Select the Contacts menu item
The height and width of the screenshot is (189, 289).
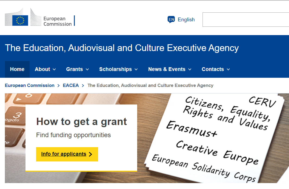click(216, 69)
